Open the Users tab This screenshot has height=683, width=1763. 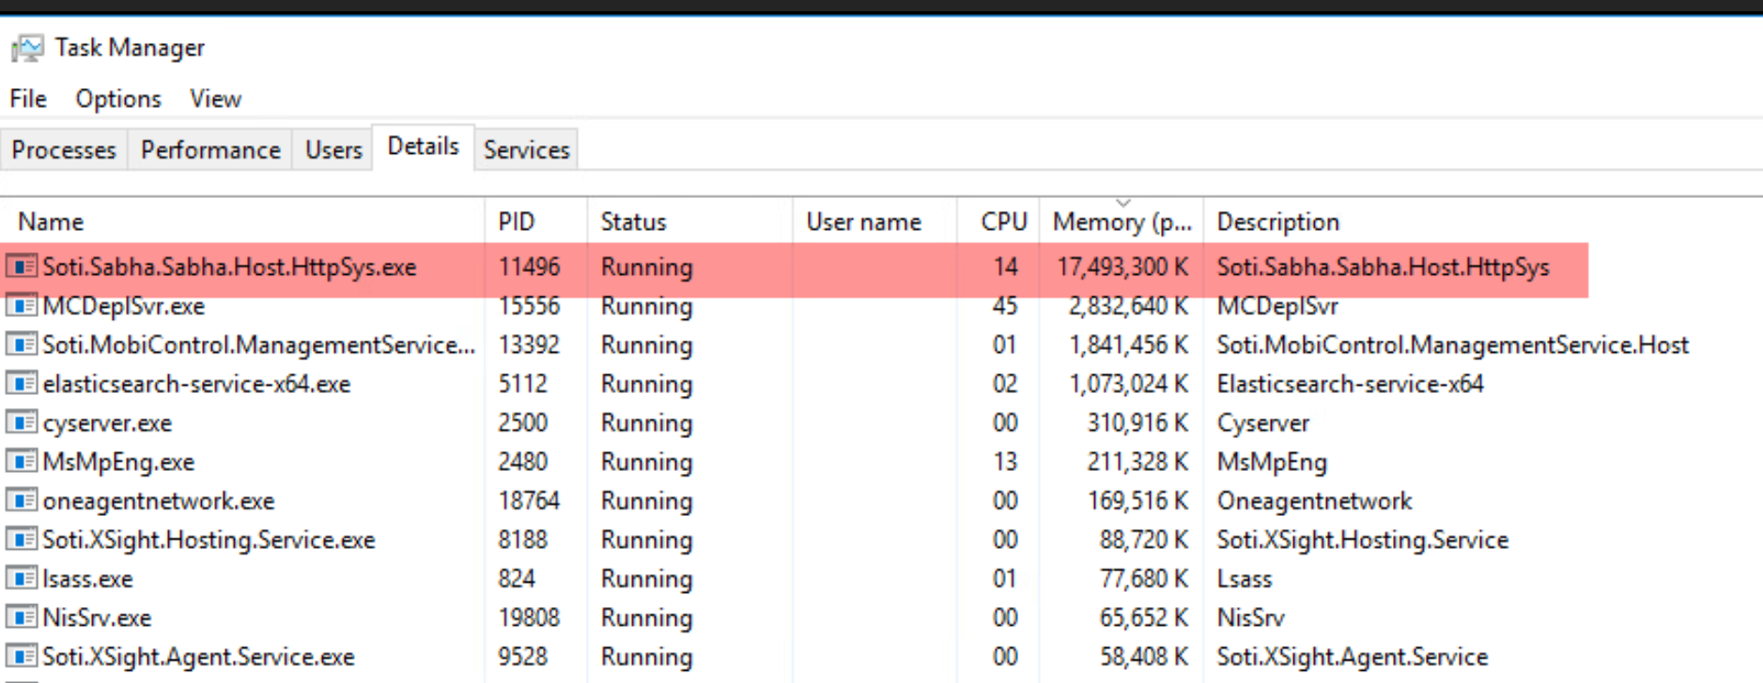point(333,150)
